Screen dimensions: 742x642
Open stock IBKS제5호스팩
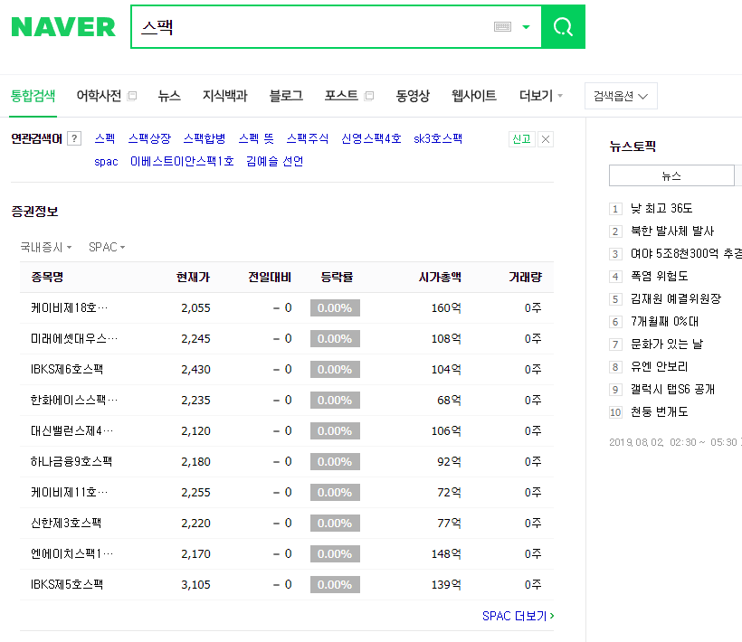67,585
